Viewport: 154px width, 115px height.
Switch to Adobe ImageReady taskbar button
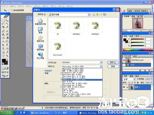point(42,113)
